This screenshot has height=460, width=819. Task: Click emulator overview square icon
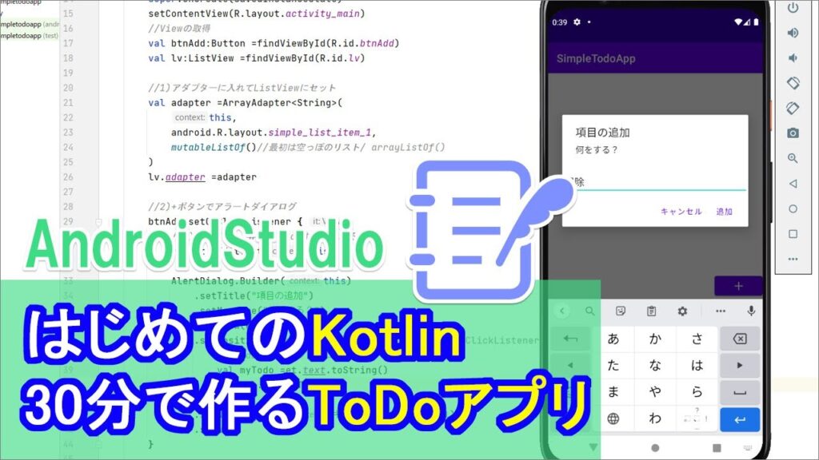(x=793, y=234)
